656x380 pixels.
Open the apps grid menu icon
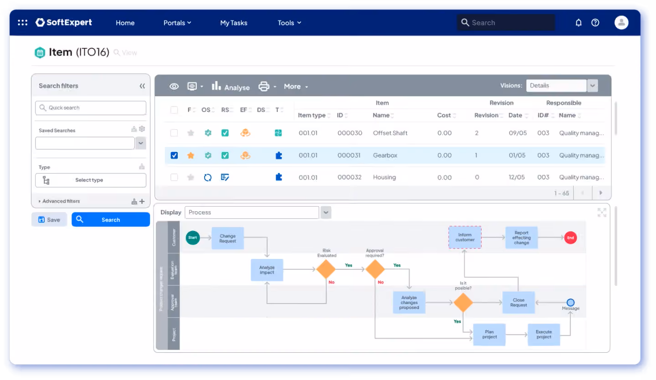(x=23, y=22)
